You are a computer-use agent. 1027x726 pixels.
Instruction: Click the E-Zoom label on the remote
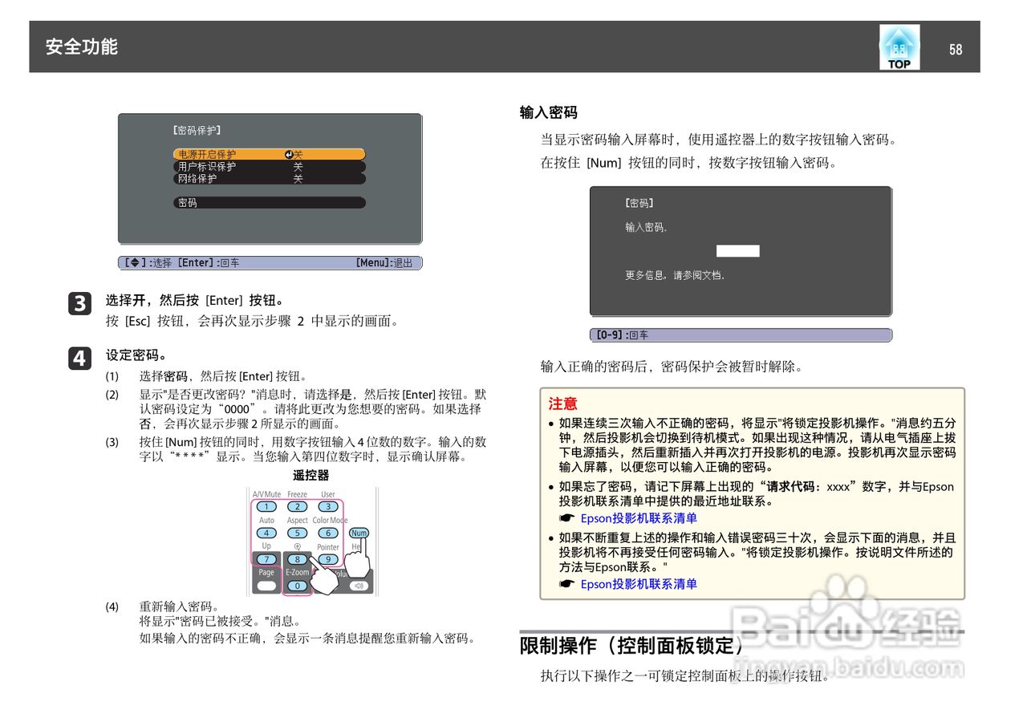[x=298, y=573]
